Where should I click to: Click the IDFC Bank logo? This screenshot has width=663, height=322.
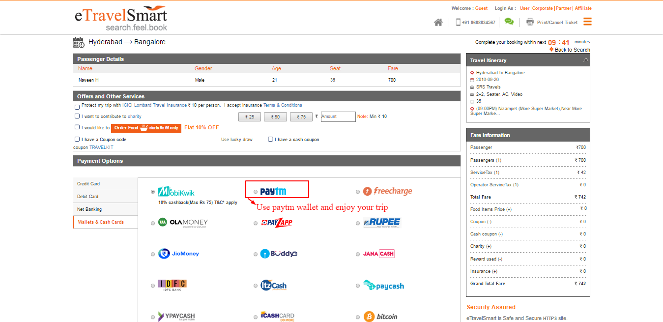[172, 286]
